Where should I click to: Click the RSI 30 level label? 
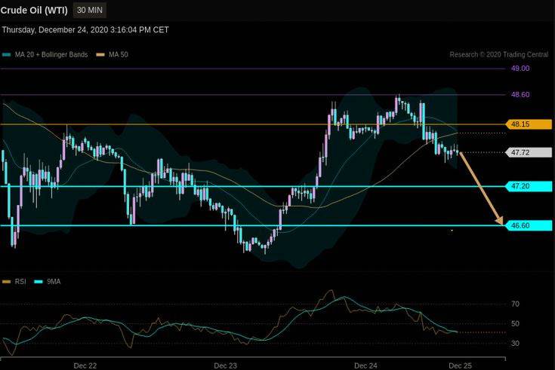click(515, 344)
